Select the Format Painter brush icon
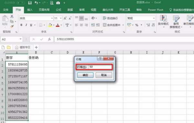 (x=12, y=26)
